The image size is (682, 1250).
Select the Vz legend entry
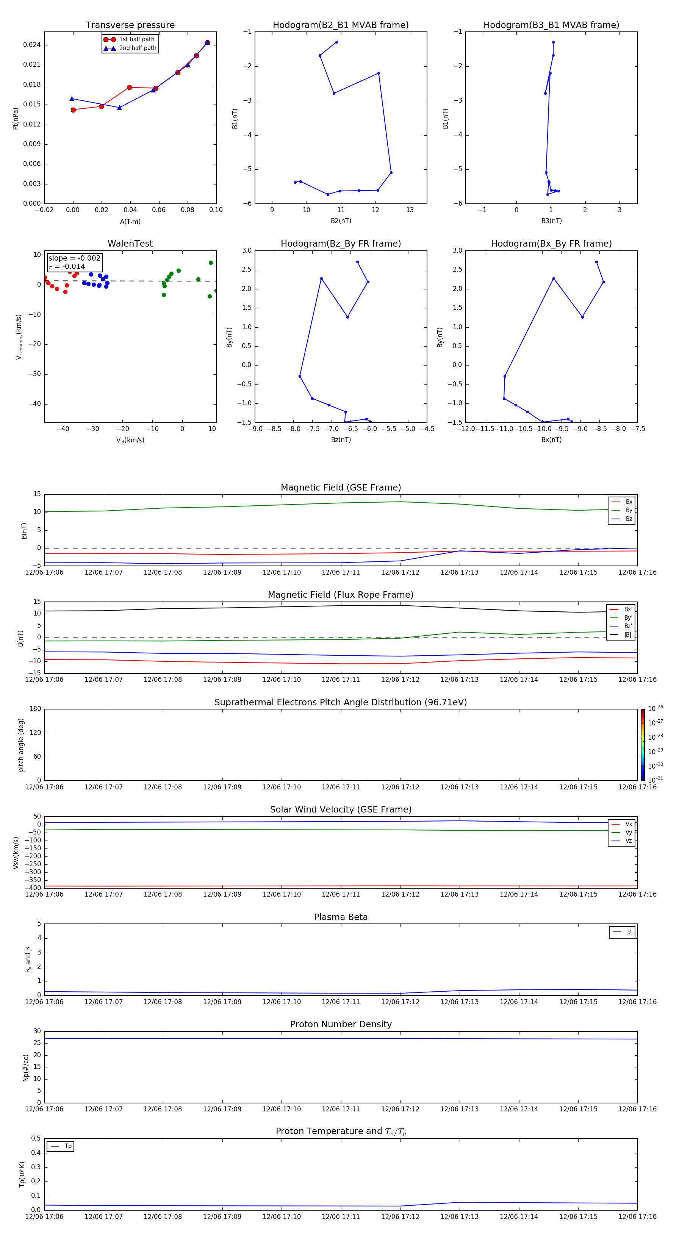point(622,841)
